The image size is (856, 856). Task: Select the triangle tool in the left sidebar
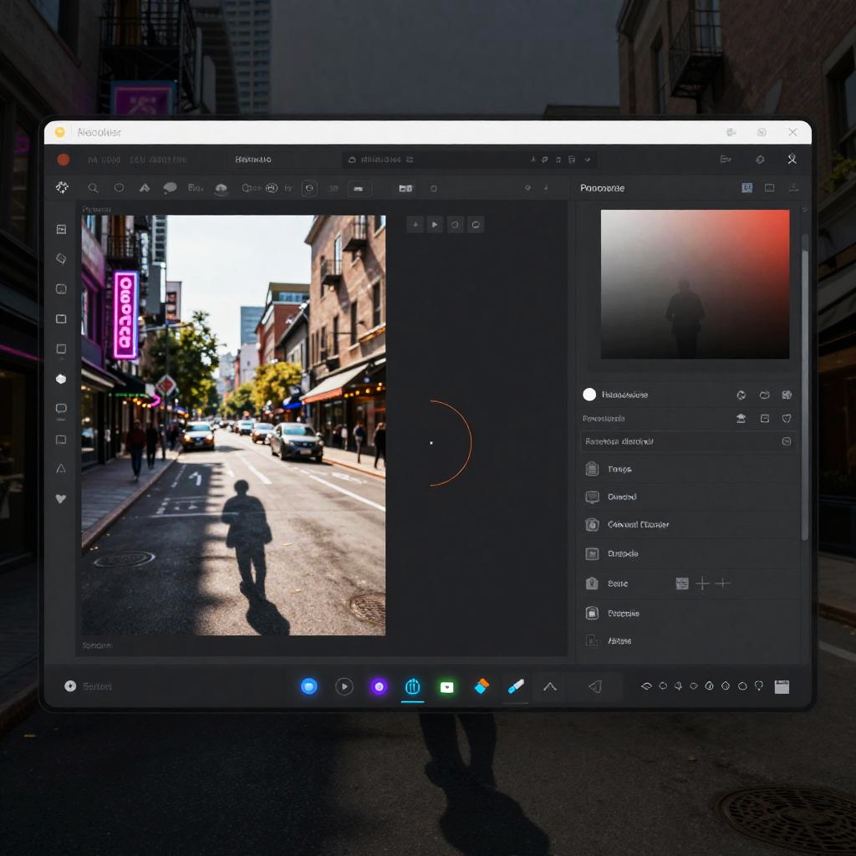(x=61, y=469)
